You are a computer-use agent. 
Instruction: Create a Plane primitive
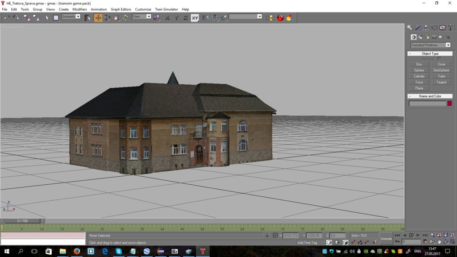pyautogui.click(x=419, y=88)
